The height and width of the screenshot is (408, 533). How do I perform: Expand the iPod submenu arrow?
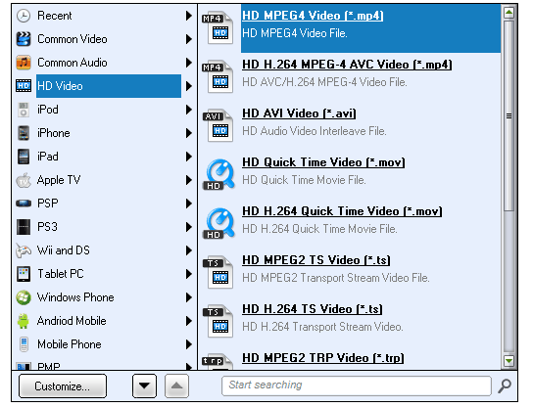189,110
